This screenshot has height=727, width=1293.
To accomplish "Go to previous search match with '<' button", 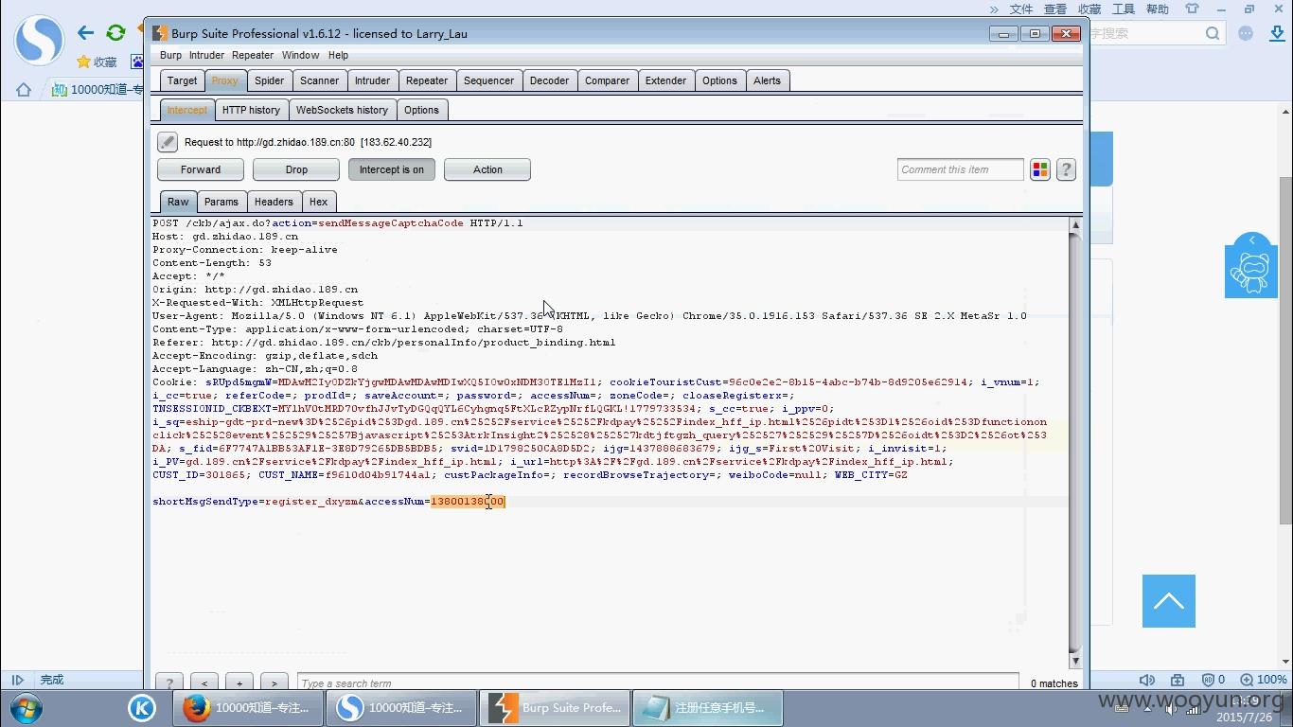I will [204, 683].
